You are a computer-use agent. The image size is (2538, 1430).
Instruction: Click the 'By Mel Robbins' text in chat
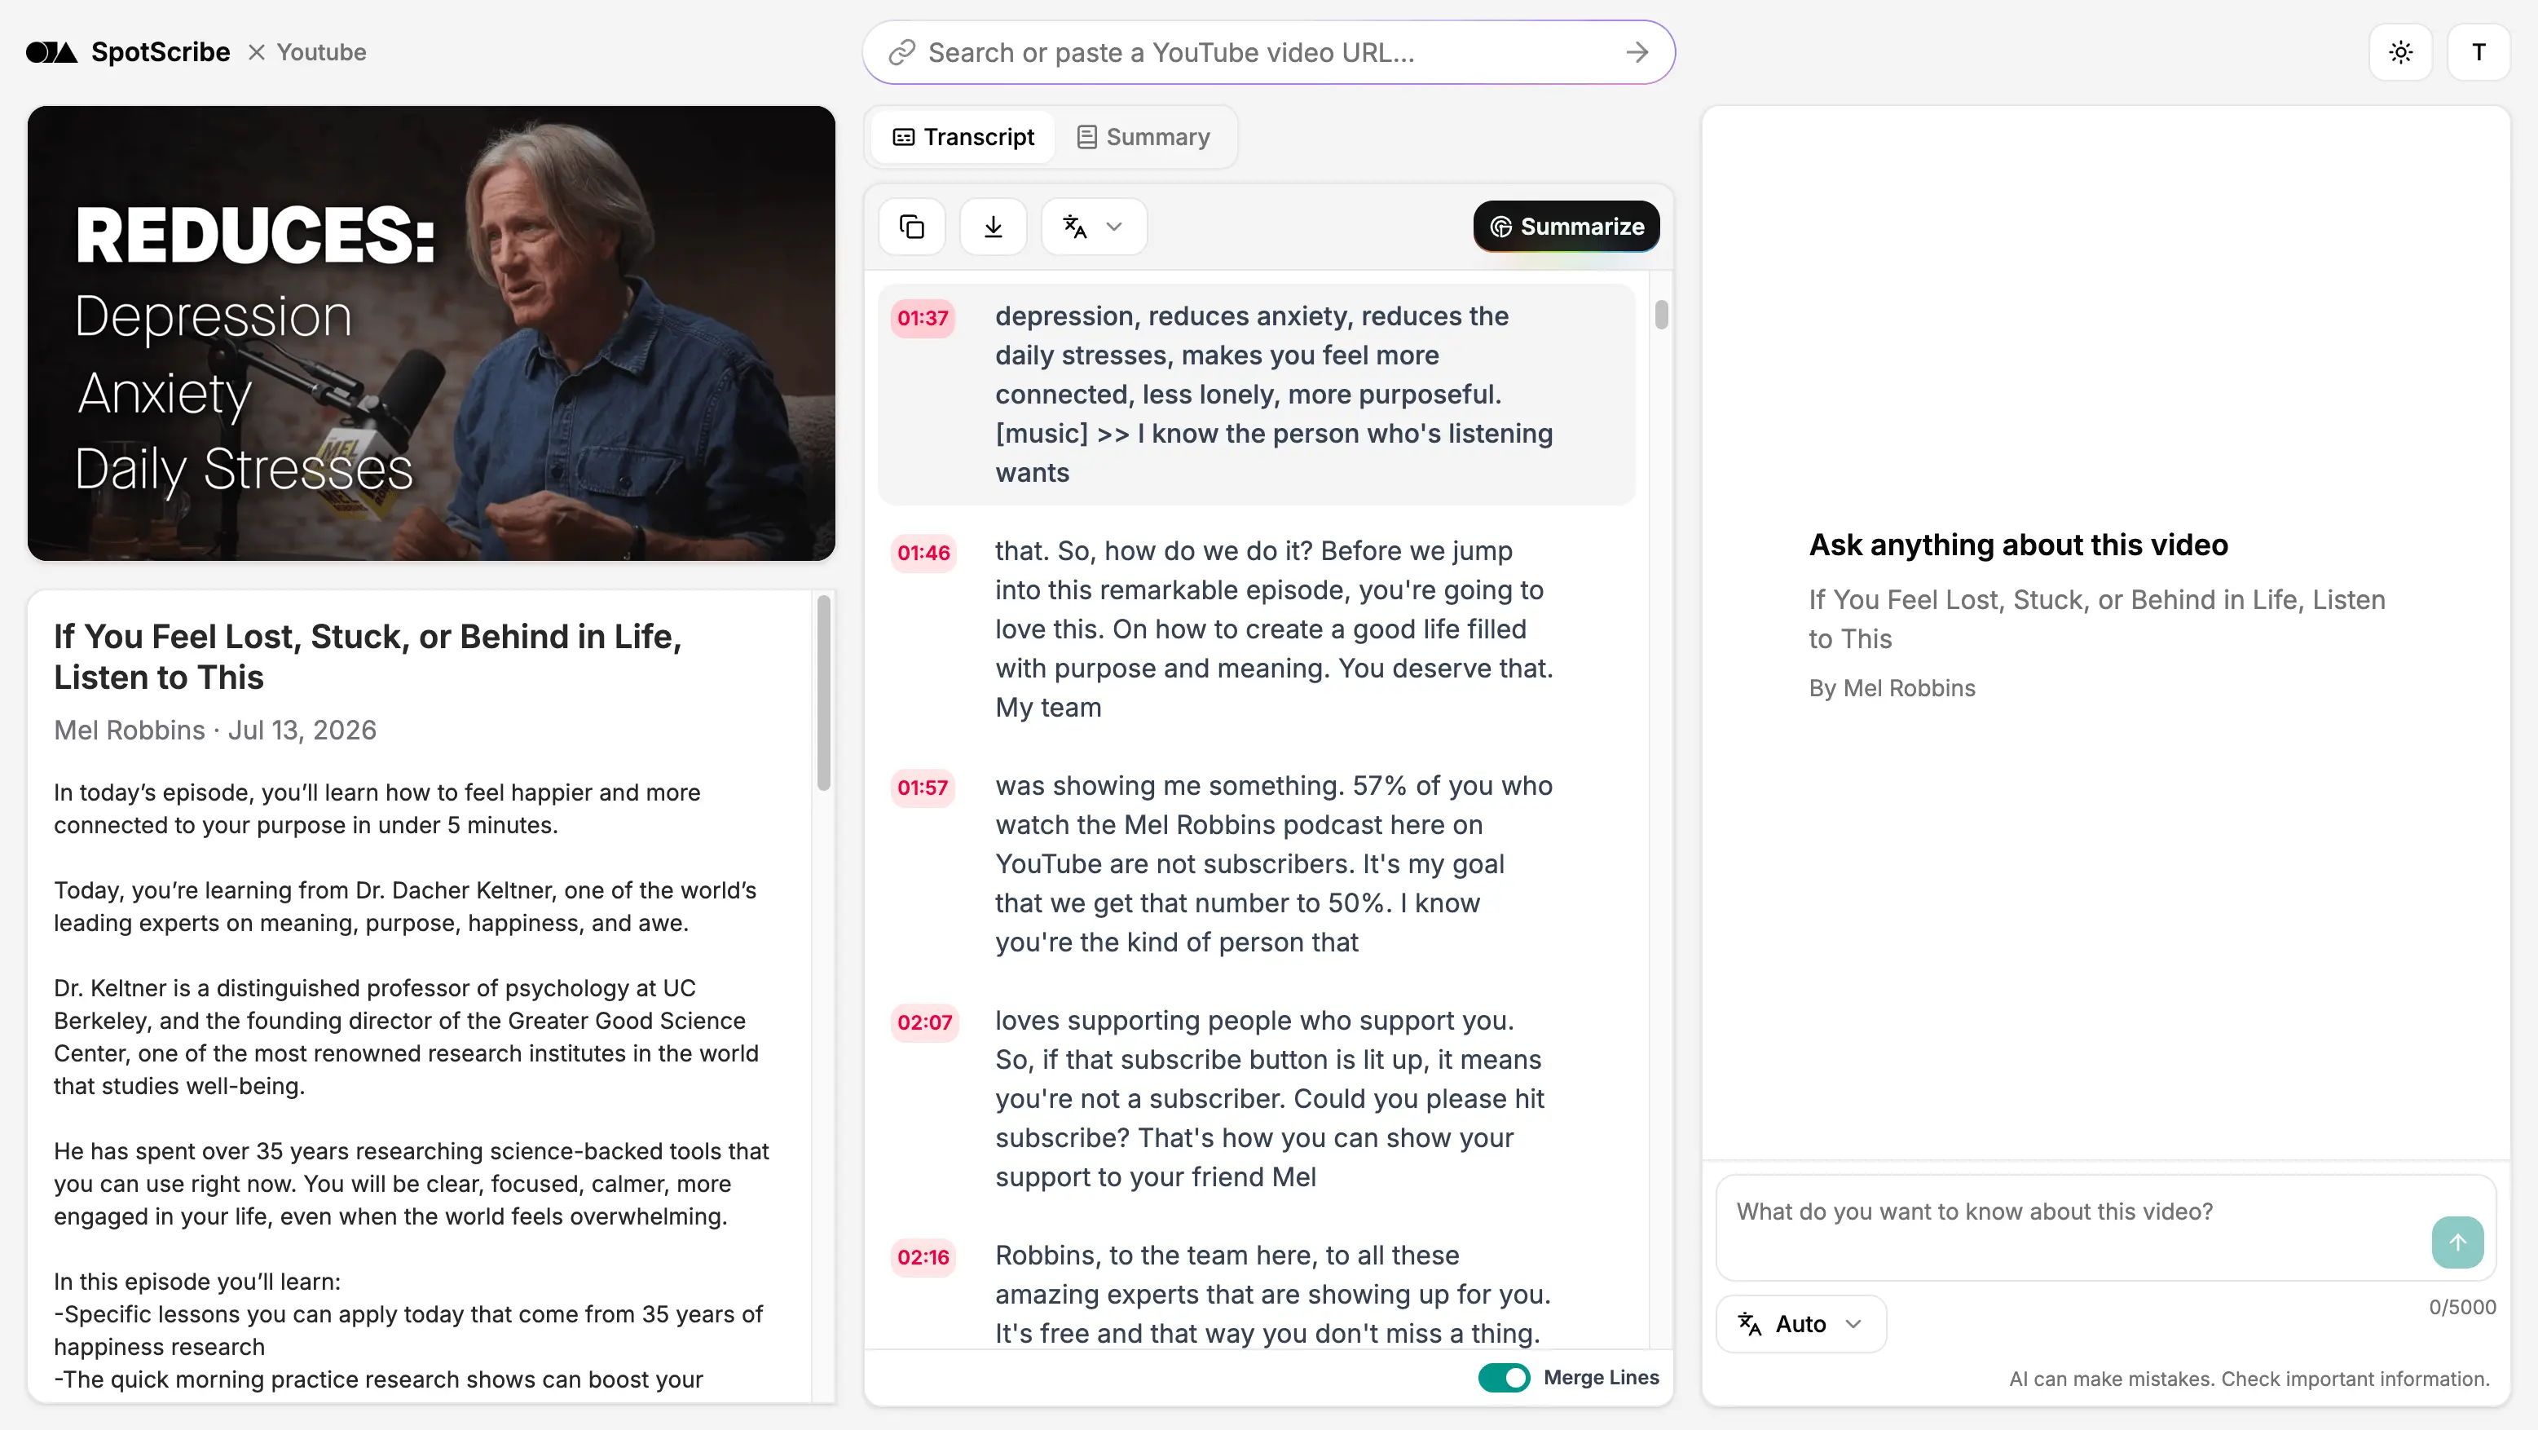point(1891,688)
